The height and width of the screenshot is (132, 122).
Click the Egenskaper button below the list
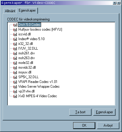tap(104, 112)
